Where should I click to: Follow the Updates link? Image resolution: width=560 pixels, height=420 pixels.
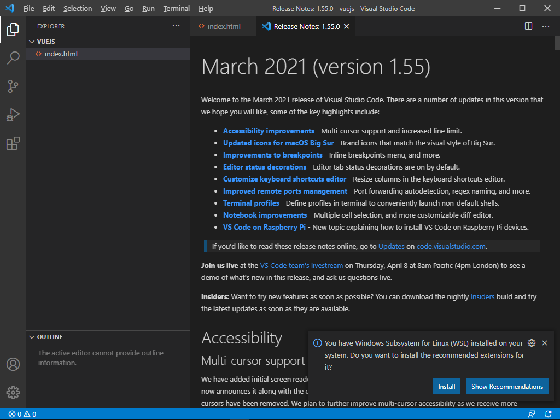tap(392, 247)
